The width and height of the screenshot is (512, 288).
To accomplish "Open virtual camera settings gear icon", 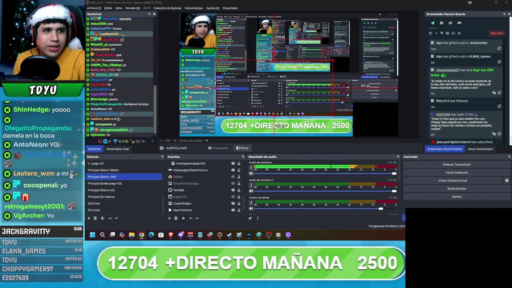I will [x=507, y=180].
